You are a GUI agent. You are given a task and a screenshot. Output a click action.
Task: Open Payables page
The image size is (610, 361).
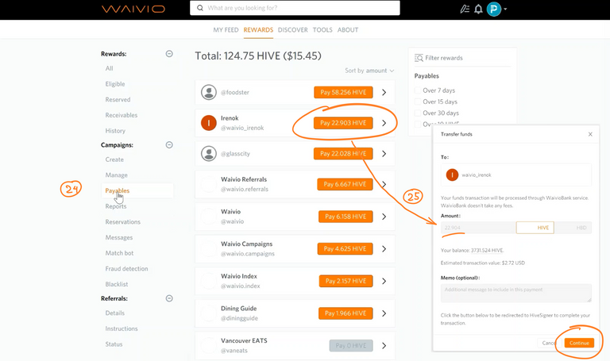point(118,190)
